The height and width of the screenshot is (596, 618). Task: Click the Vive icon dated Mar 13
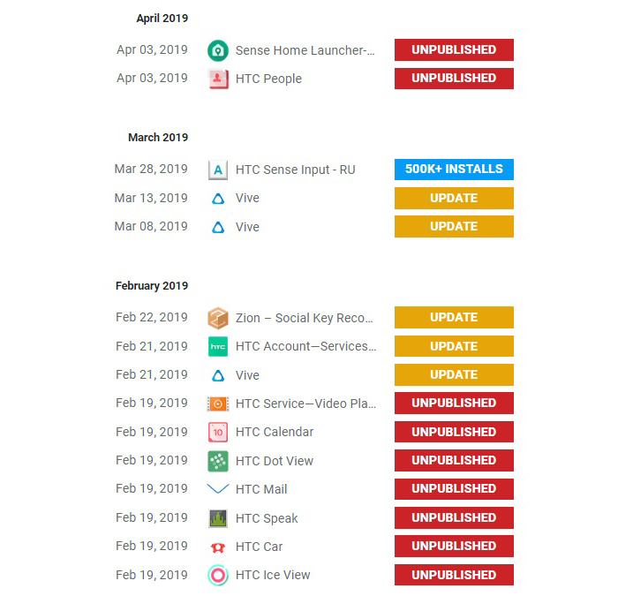click(218, 199)
